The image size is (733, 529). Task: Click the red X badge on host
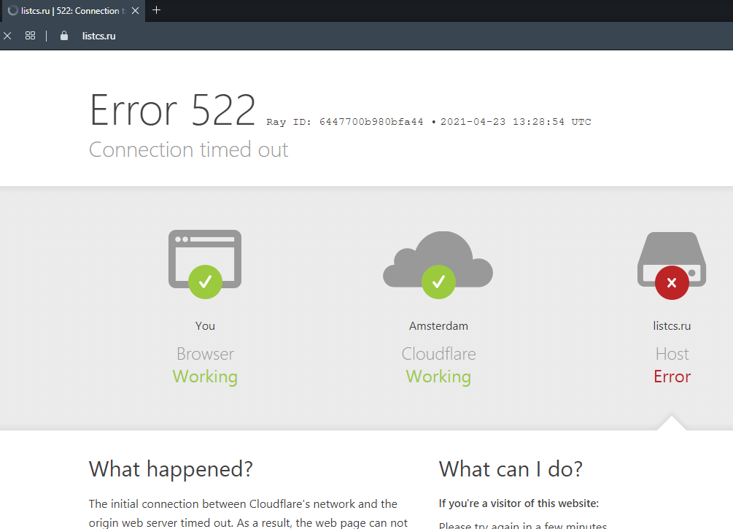pyautogui.click(x=672, y=282)
